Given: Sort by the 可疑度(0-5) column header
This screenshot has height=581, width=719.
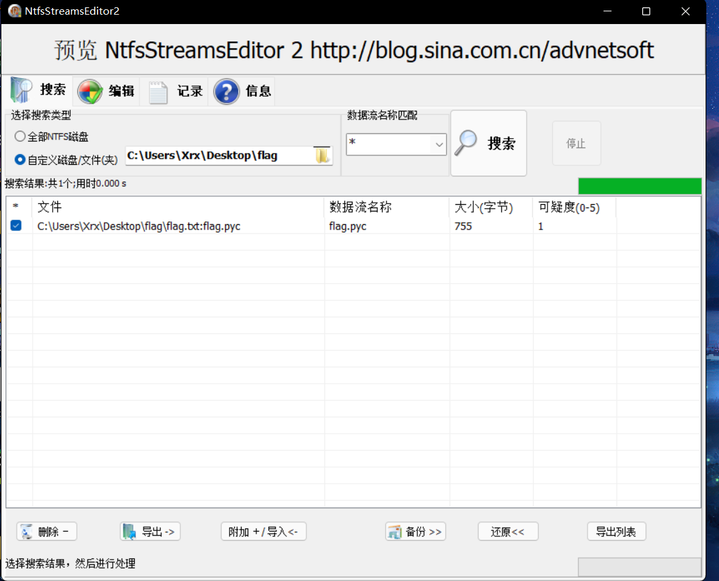Looking at the screenshot, I should click(574, 207).
